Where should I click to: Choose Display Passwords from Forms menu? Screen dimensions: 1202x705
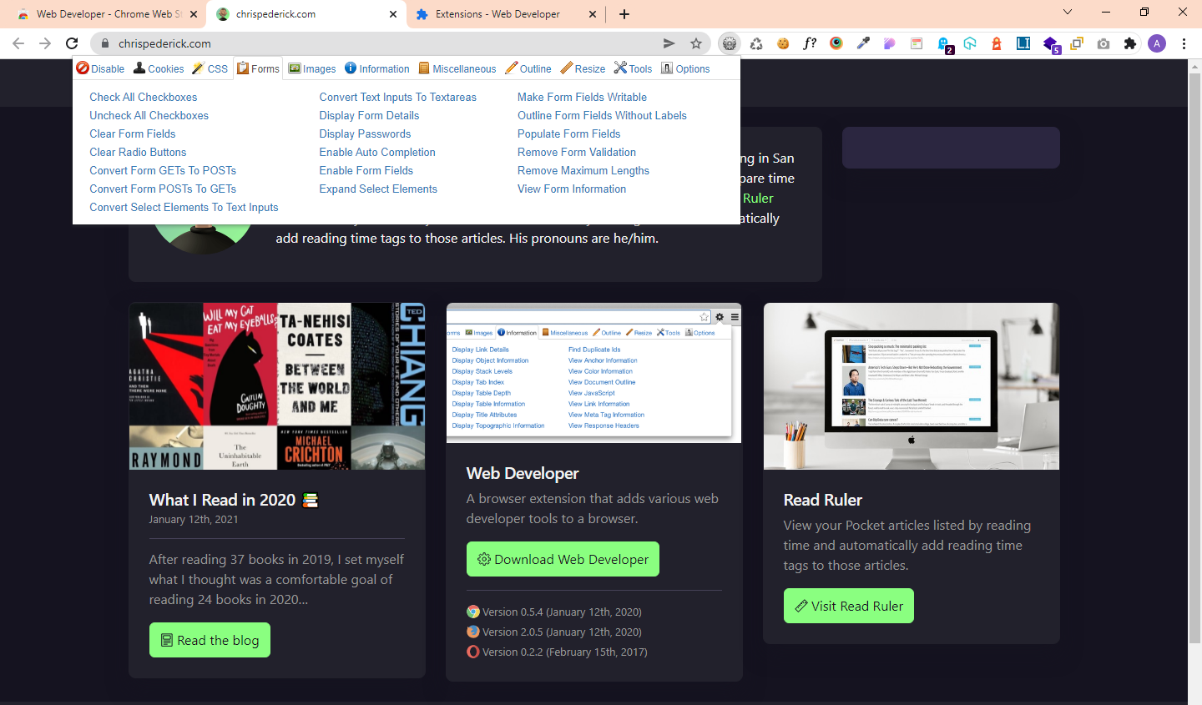[x=365, y=134]
